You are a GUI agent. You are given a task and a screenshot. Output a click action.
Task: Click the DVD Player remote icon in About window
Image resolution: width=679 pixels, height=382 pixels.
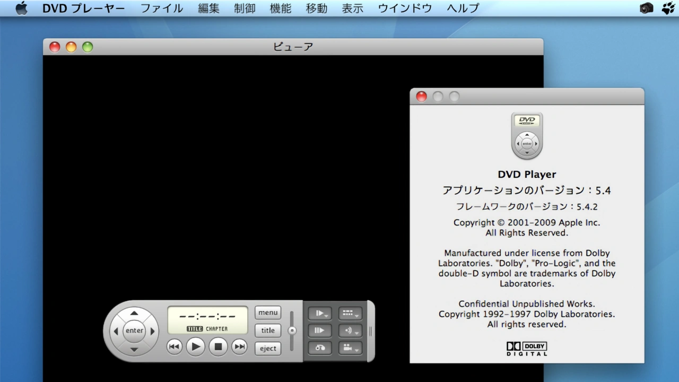pos(527,136)
